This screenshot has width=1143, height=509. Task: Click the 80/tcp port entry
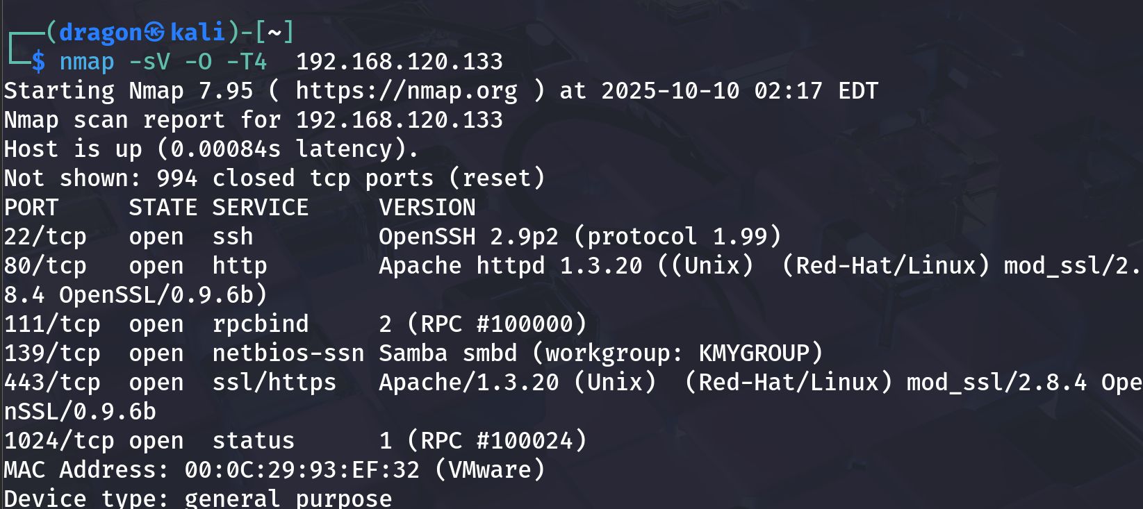(45, 266)
